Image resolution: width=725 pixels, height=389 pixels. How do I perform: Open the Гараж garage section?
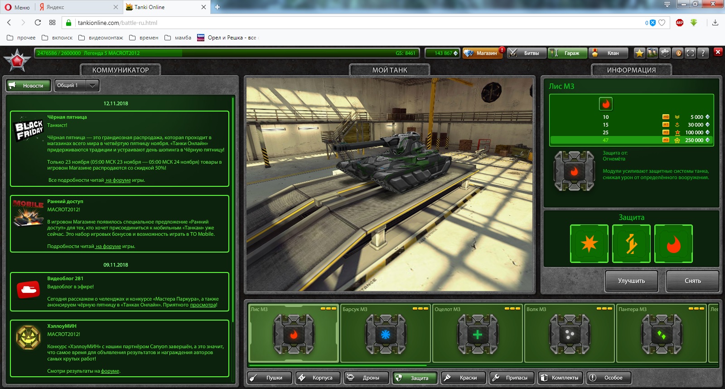[x=567, y=53]
